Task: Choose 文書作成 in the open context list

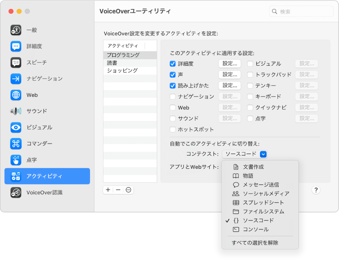Action: [254, 167]
